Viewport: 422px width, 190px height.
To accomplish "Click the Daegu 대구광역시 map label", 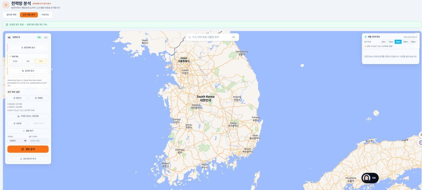I will 233,124.
